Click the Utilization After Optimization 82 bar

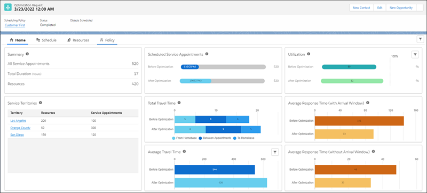pyautogui.click(x=352, y=81)
